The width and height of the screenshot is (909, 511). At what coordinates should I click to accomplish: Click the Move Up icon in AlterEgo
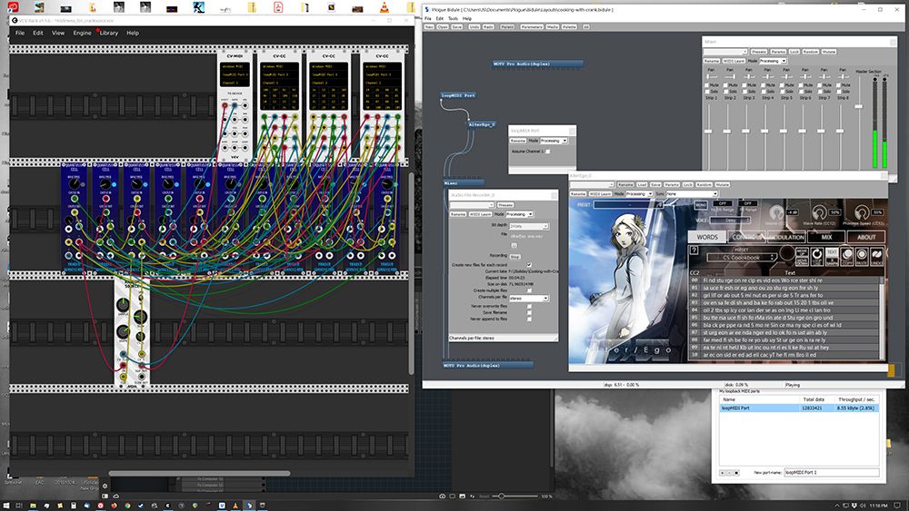pos(802,251)
